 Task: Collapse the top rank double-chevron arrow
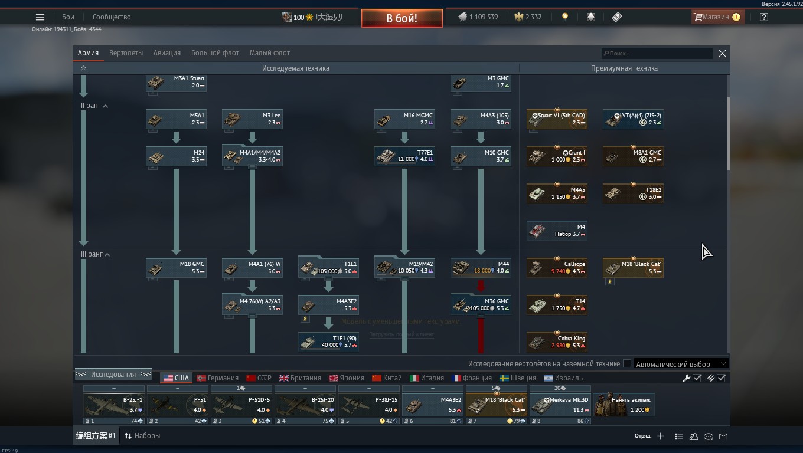pos(83,68)
